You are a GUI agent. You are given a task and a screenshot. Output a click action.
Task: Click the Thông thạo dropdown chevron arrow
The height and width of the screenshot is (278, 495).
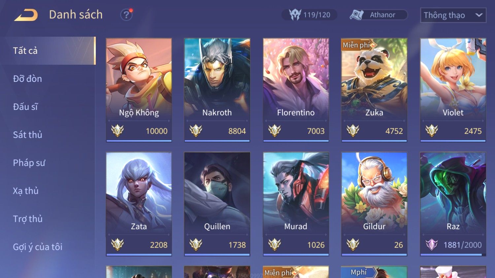pyautogui.click(x=479, y=15)
